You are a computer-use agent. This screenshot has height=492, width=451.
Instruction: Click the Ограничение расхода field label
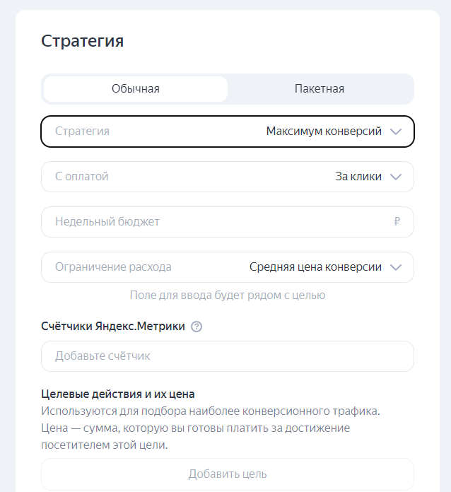(113, 267)
